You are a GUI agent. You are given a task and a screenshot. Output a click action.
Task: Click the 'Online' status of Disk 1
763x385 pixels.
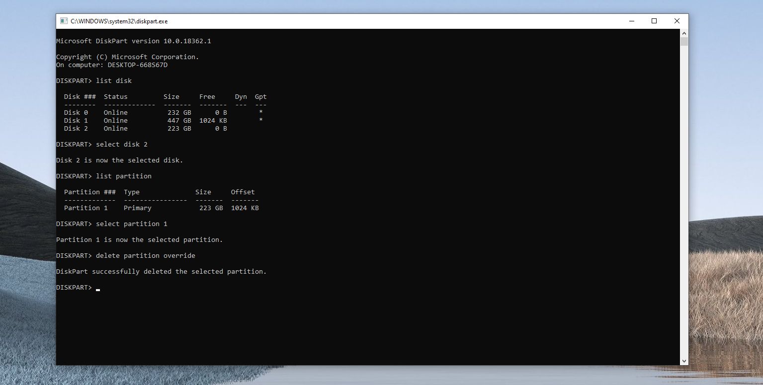tap(116, 120)
